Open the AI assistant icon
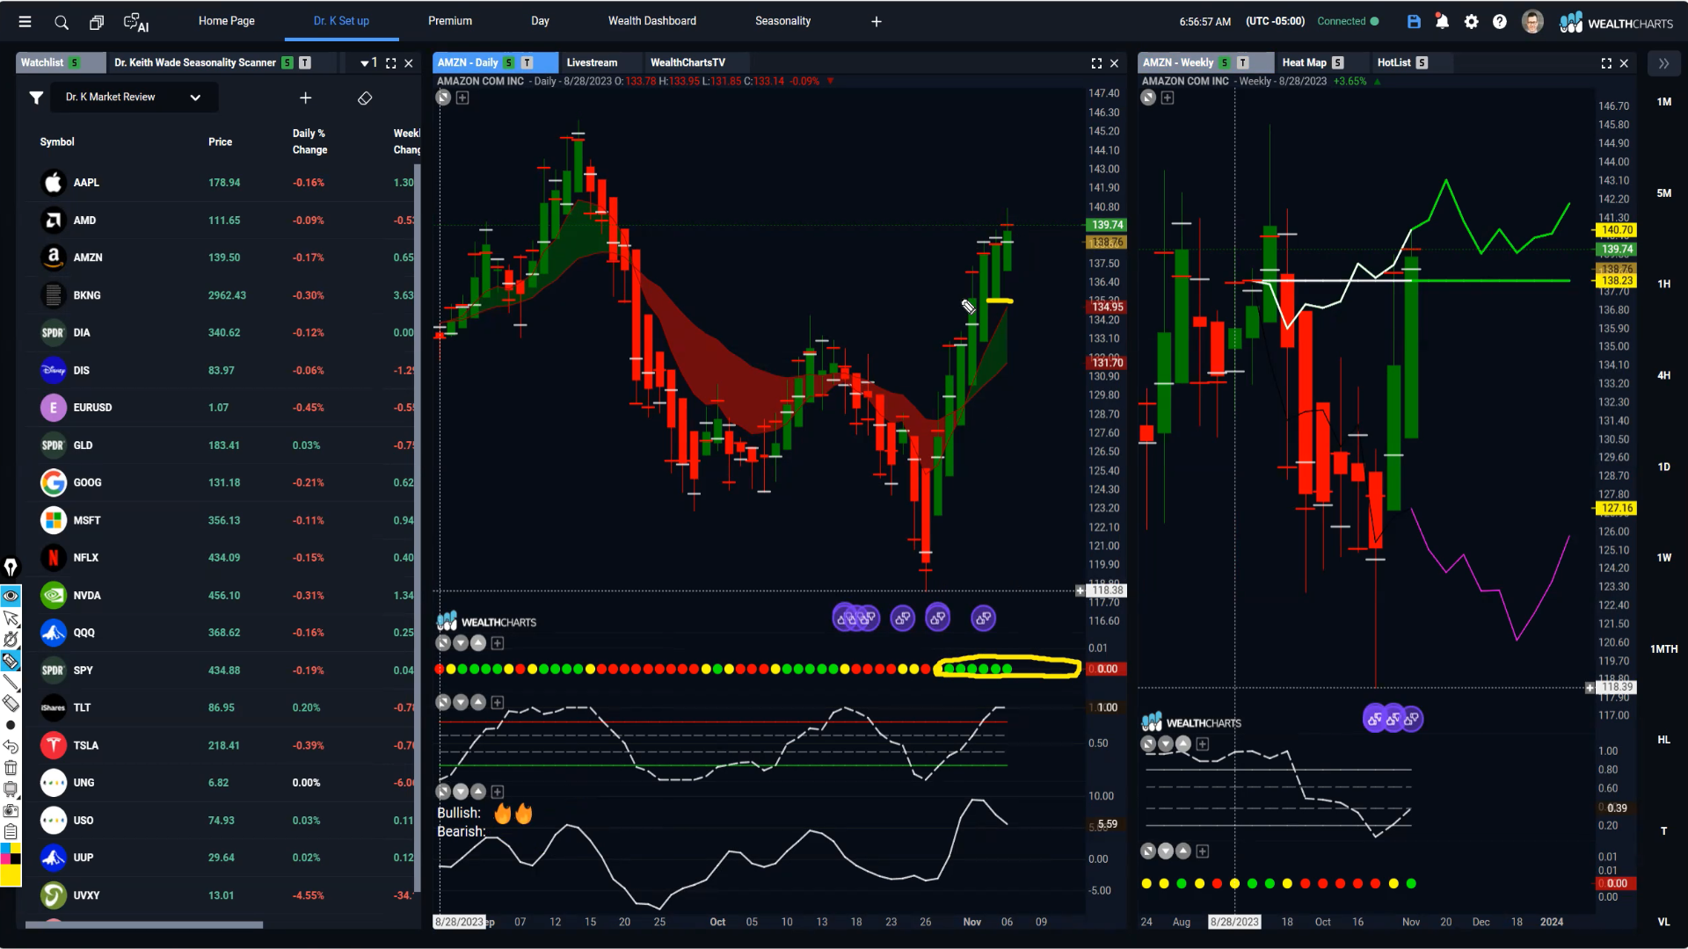Viewport: 1688px width, 949px height. click(136, 22)
